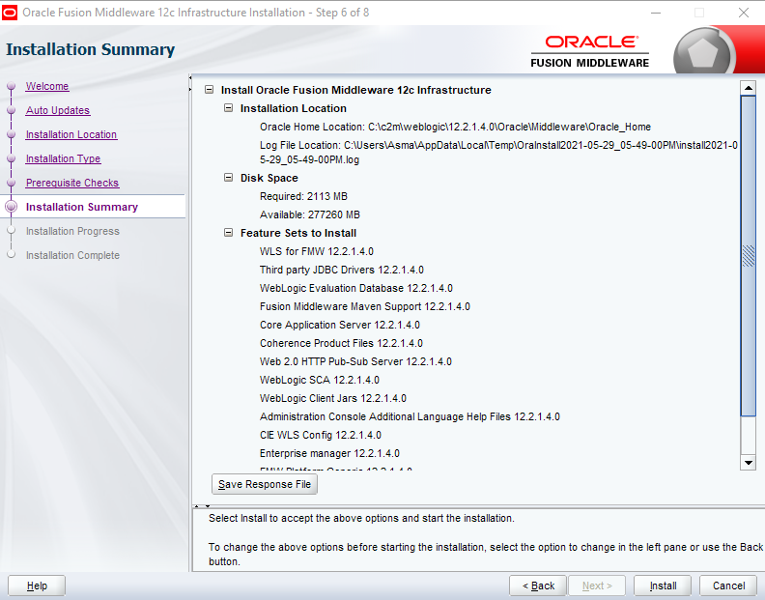
Task: Click the Feature Sets to Install label
Action: 298,233
